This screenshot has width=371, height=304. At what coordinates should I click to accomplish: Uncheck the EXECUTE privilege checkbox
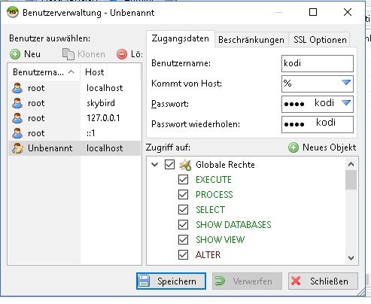point(183,180)
